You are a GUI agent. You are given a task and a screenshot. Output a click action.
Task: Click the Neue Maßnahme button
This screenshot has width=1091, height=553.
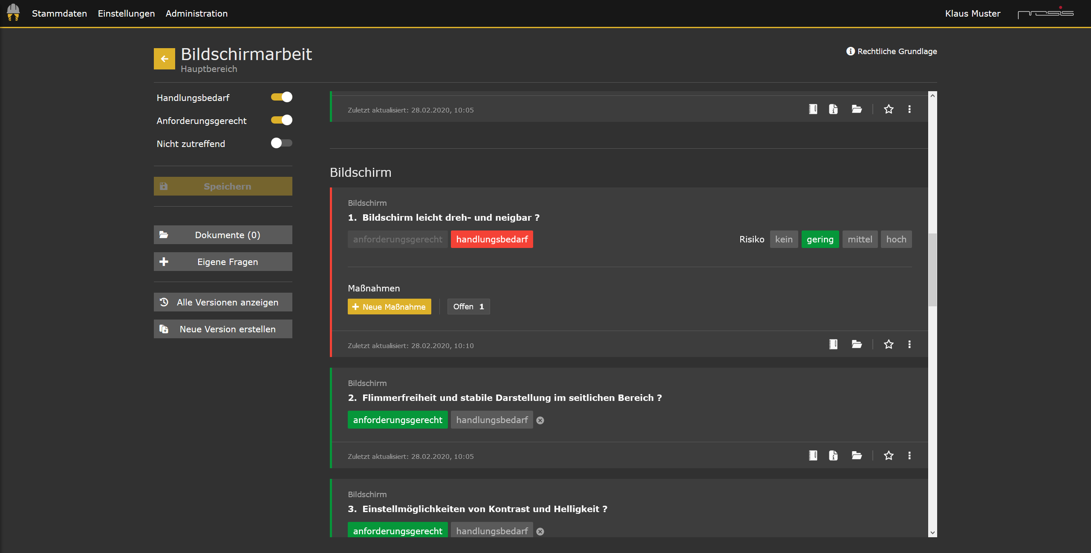(389, 306)
